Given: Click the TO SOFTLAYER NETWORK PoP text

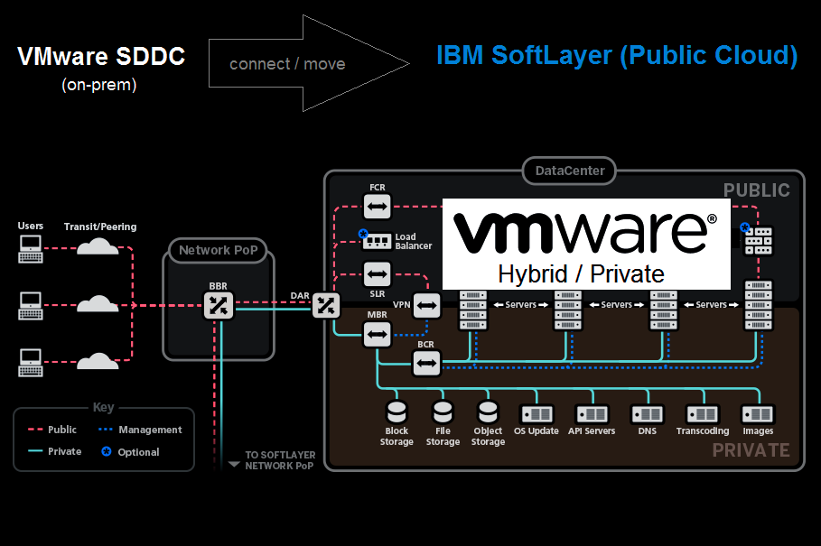Looking at the screenshot, I should point(280,460).
